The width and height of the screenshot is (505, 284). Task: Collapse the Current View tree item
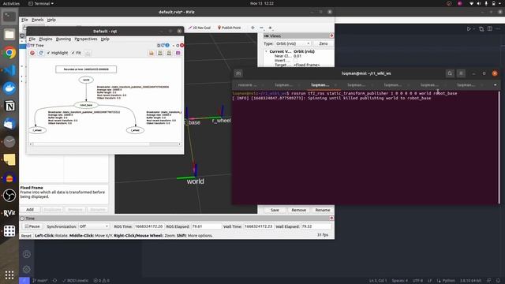(266, 51)
